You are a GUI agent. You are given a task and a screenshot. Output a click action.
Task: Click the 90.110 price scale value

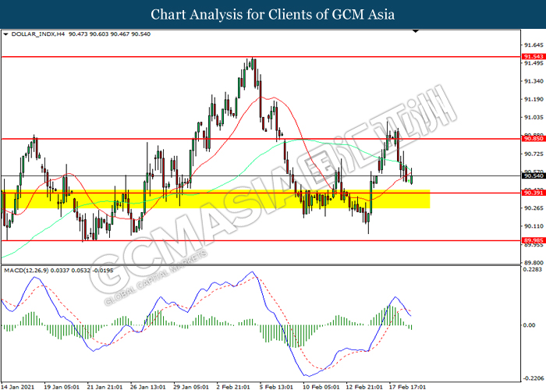[534, 226]
